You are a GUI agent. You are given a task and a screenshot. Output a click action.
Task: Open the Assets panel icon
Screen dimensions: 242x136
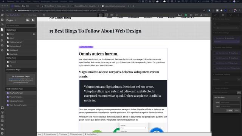click(2, 45)
